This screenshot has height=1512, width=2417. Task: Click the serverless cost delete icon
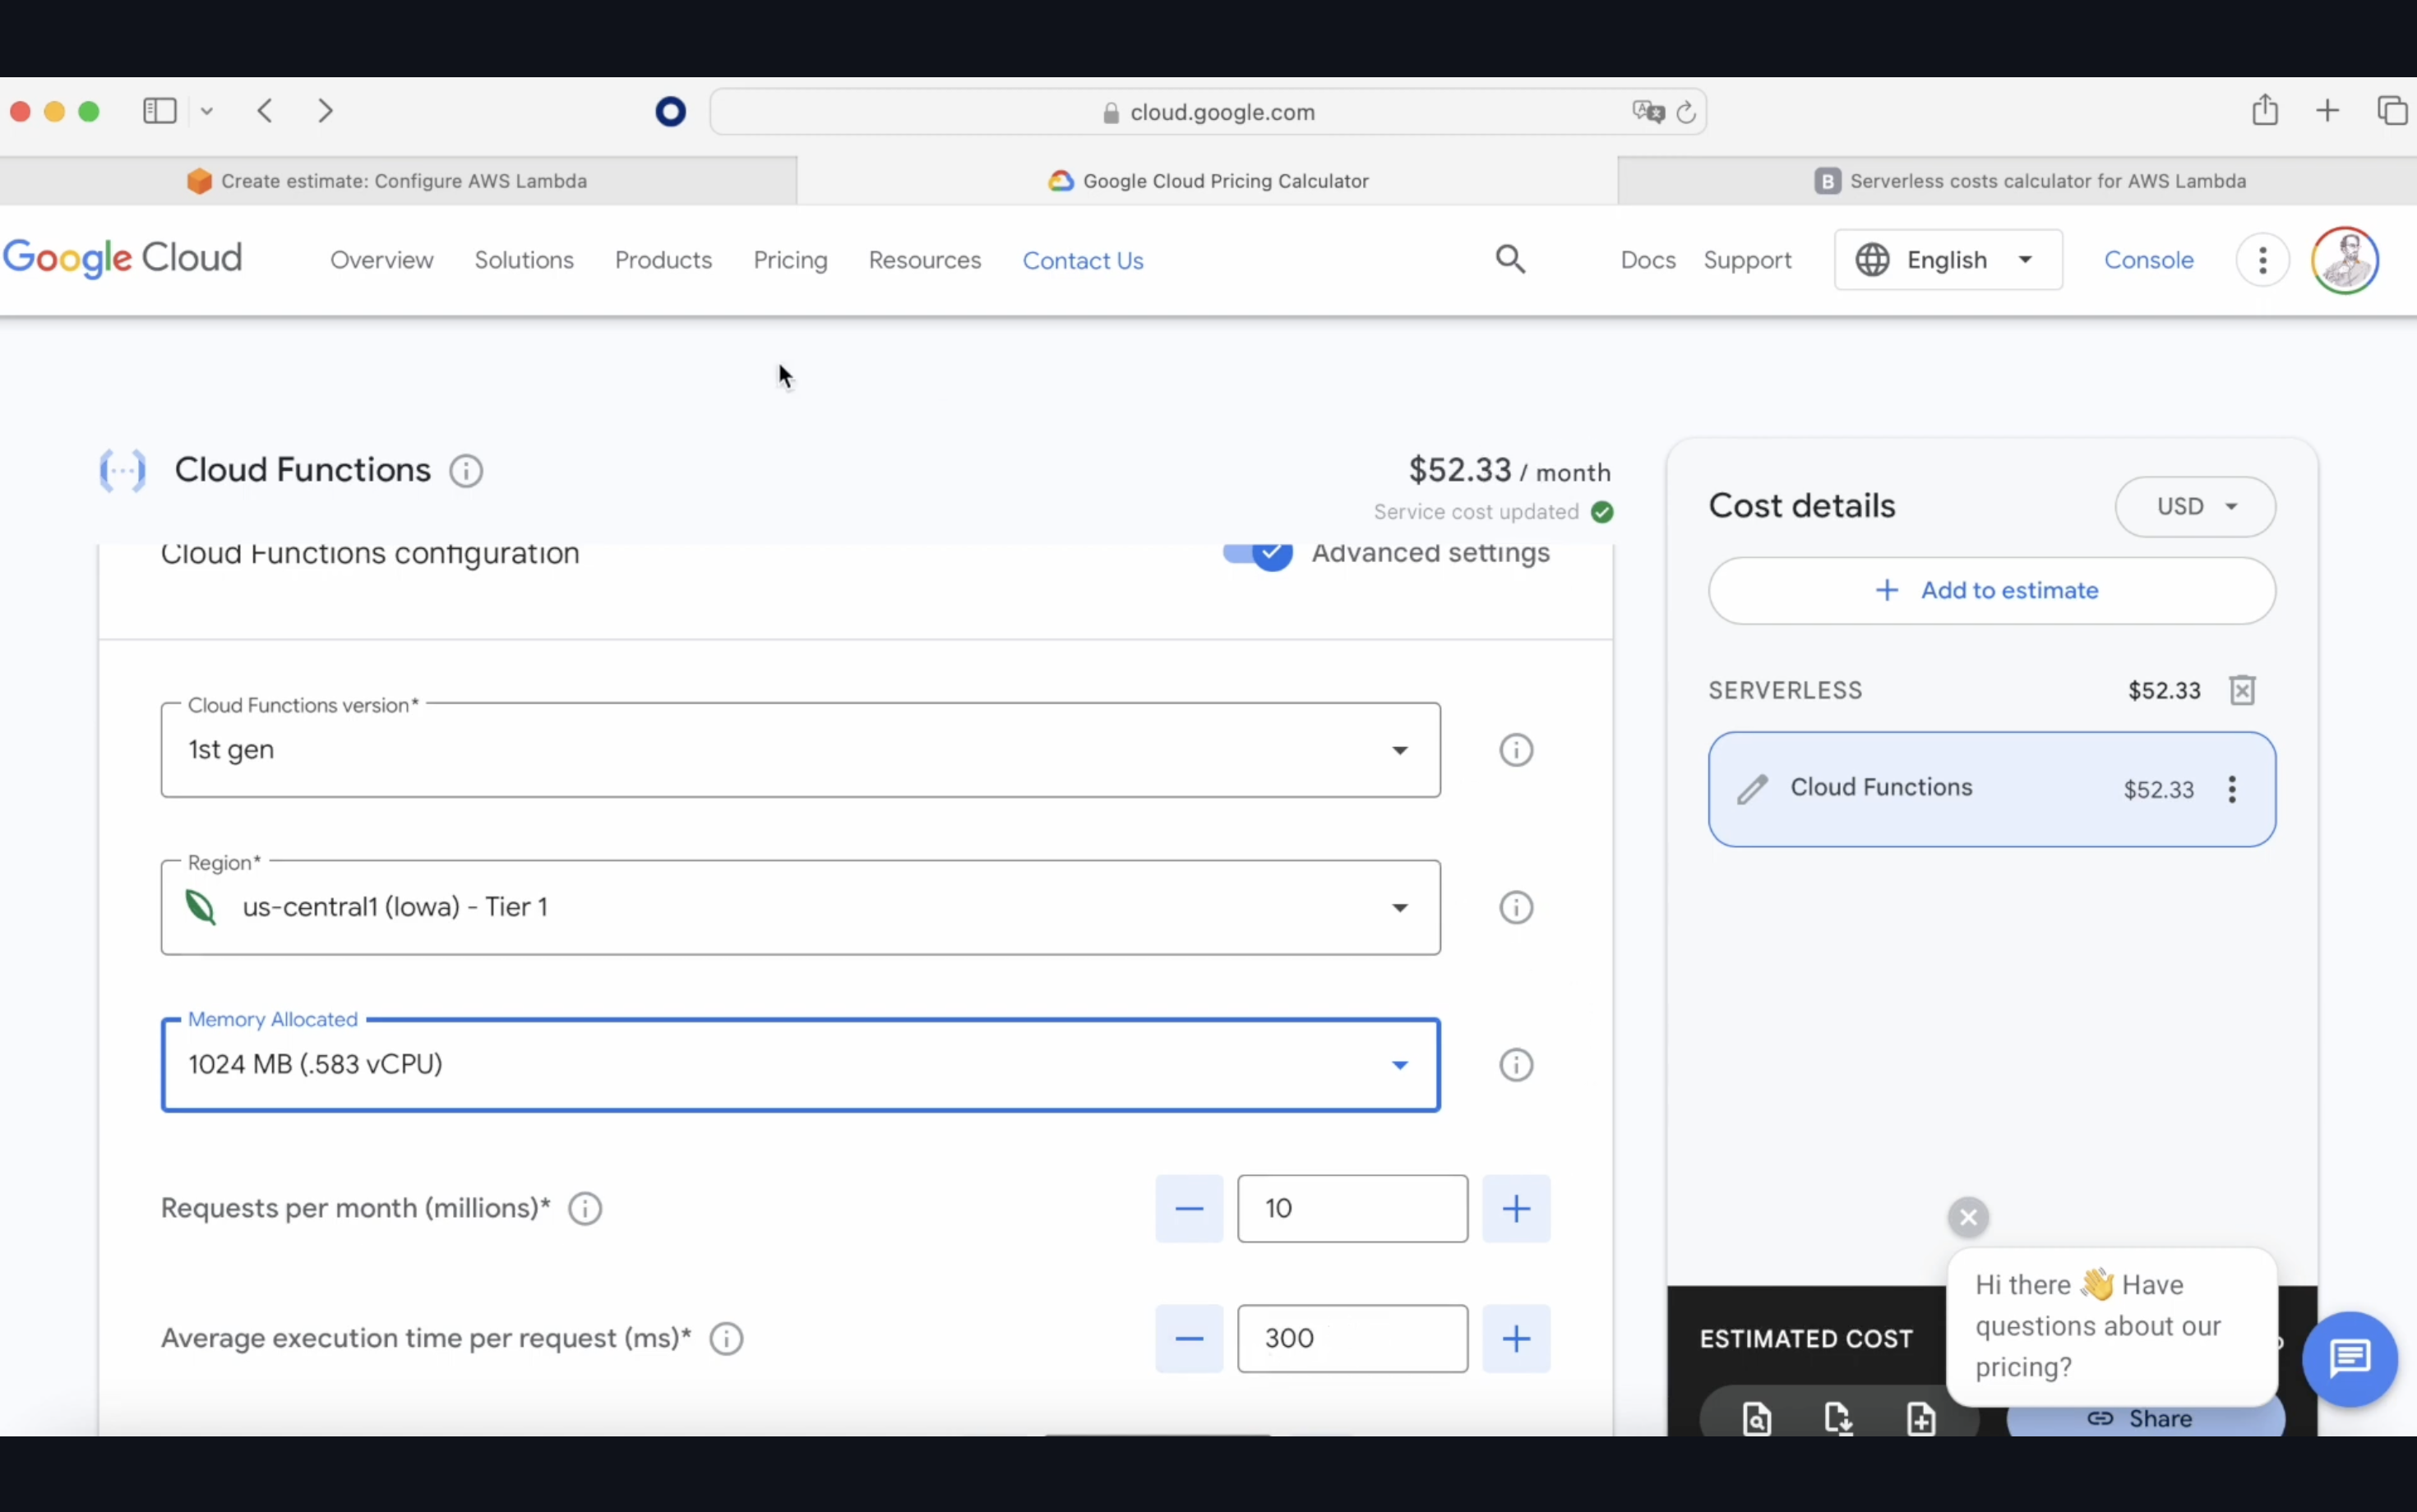[x=2243, y=688]
